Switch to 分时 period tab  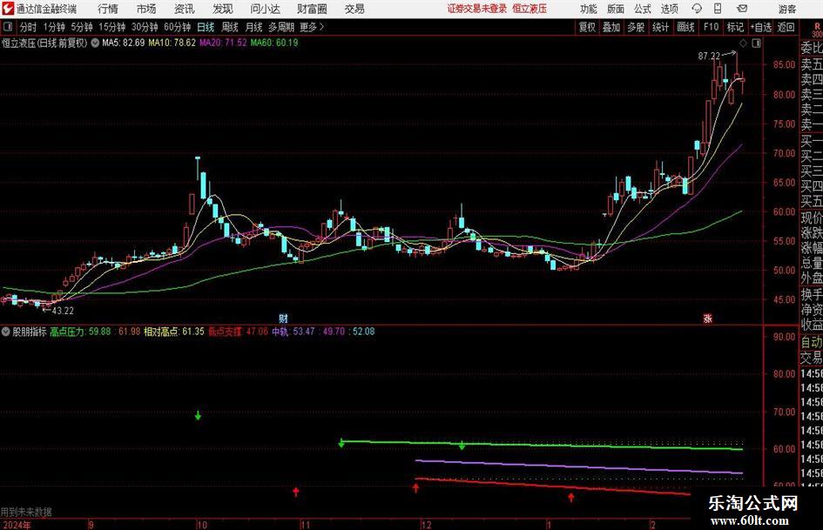point(29,27)
